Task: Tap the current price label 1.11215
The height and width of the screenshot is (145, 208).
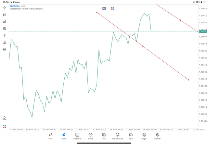Action: click(x=202, y=31)
